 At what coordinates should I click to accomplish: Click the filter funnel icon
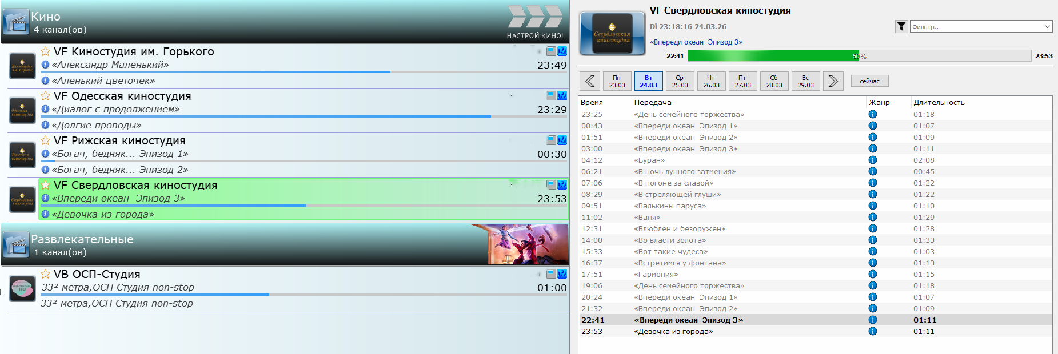[x=901, y=26]
